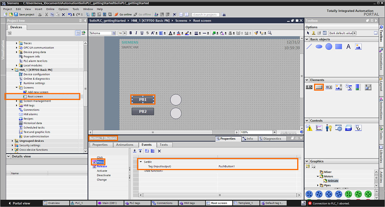Select the User view control

tap(329, 128)
